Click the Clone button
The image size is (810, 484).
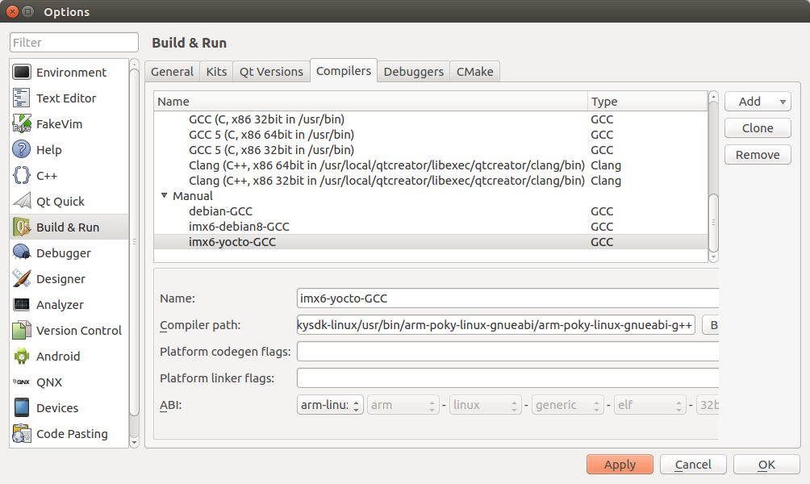(757, 128)
